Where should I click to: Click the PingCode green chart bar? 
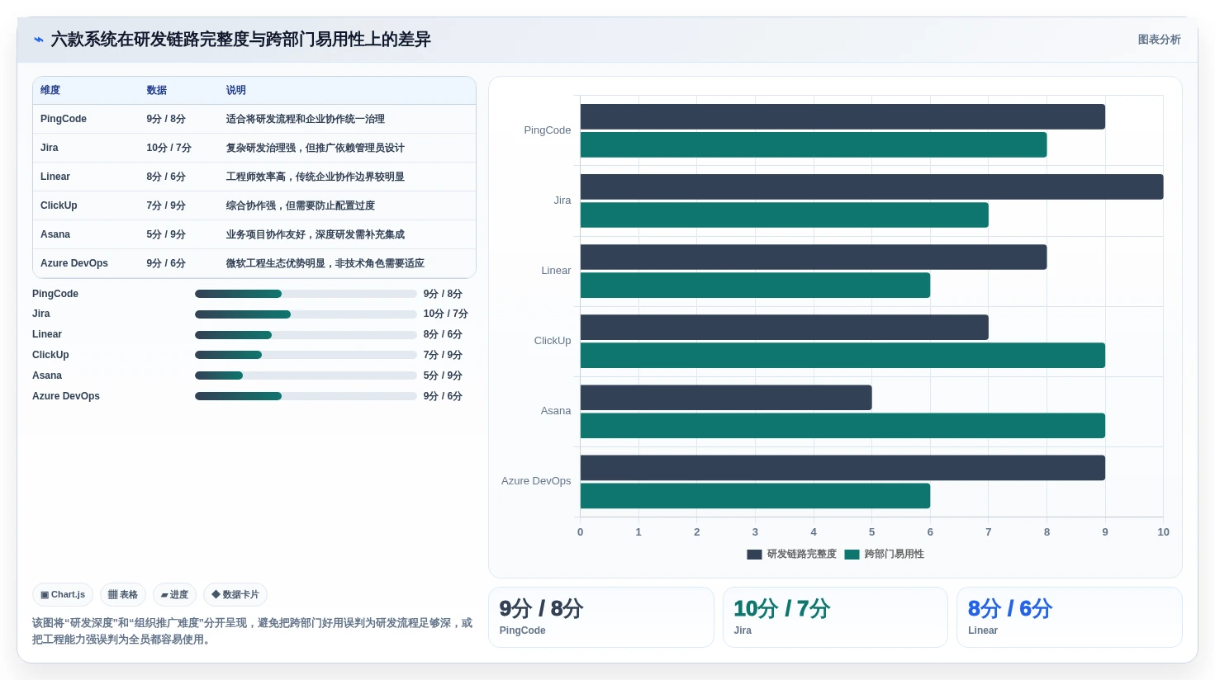(814, 144)
